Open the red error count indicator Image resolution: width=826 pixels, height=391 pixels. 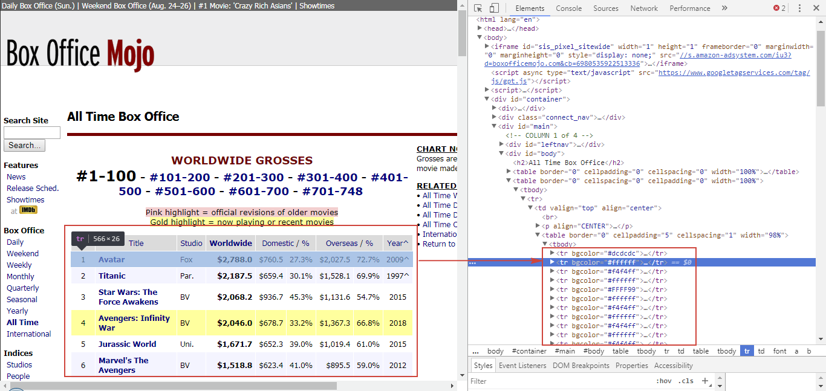[779, 8]
